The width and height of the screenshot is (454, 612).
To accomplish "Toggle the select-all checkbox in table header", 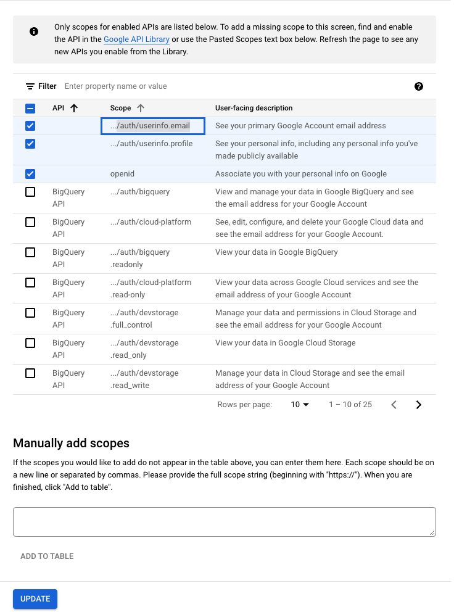I will coord(30,108).
